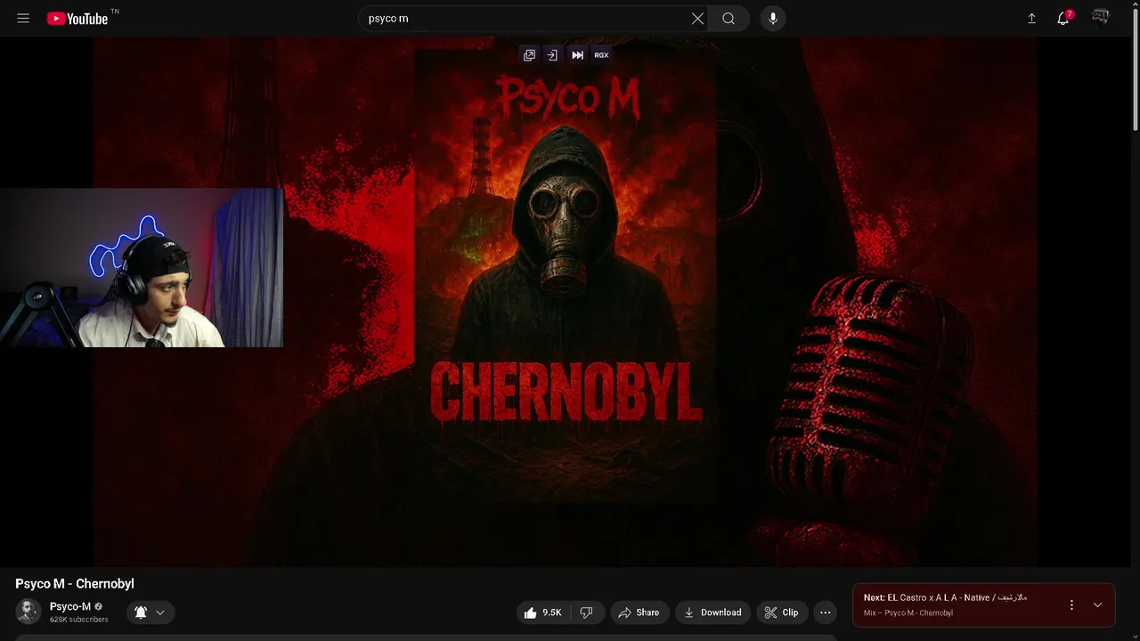Open the hamburger guide menu
Screen dimensions: 1140x641
[x=23, y=18]
